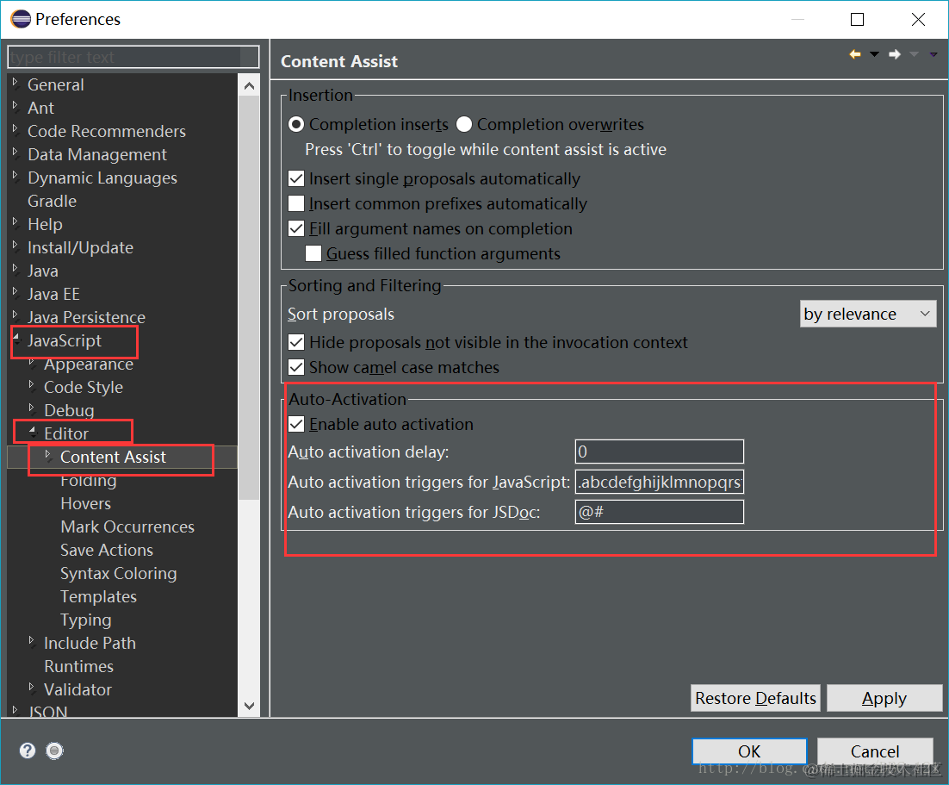The height and width of the screenshot is (785, 949).
Task: Expand the Help tree node
Action: coord(16,222)
